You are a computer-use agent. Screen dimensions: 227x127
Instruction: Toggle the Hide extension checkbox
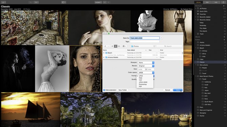[x=104, y=90]
